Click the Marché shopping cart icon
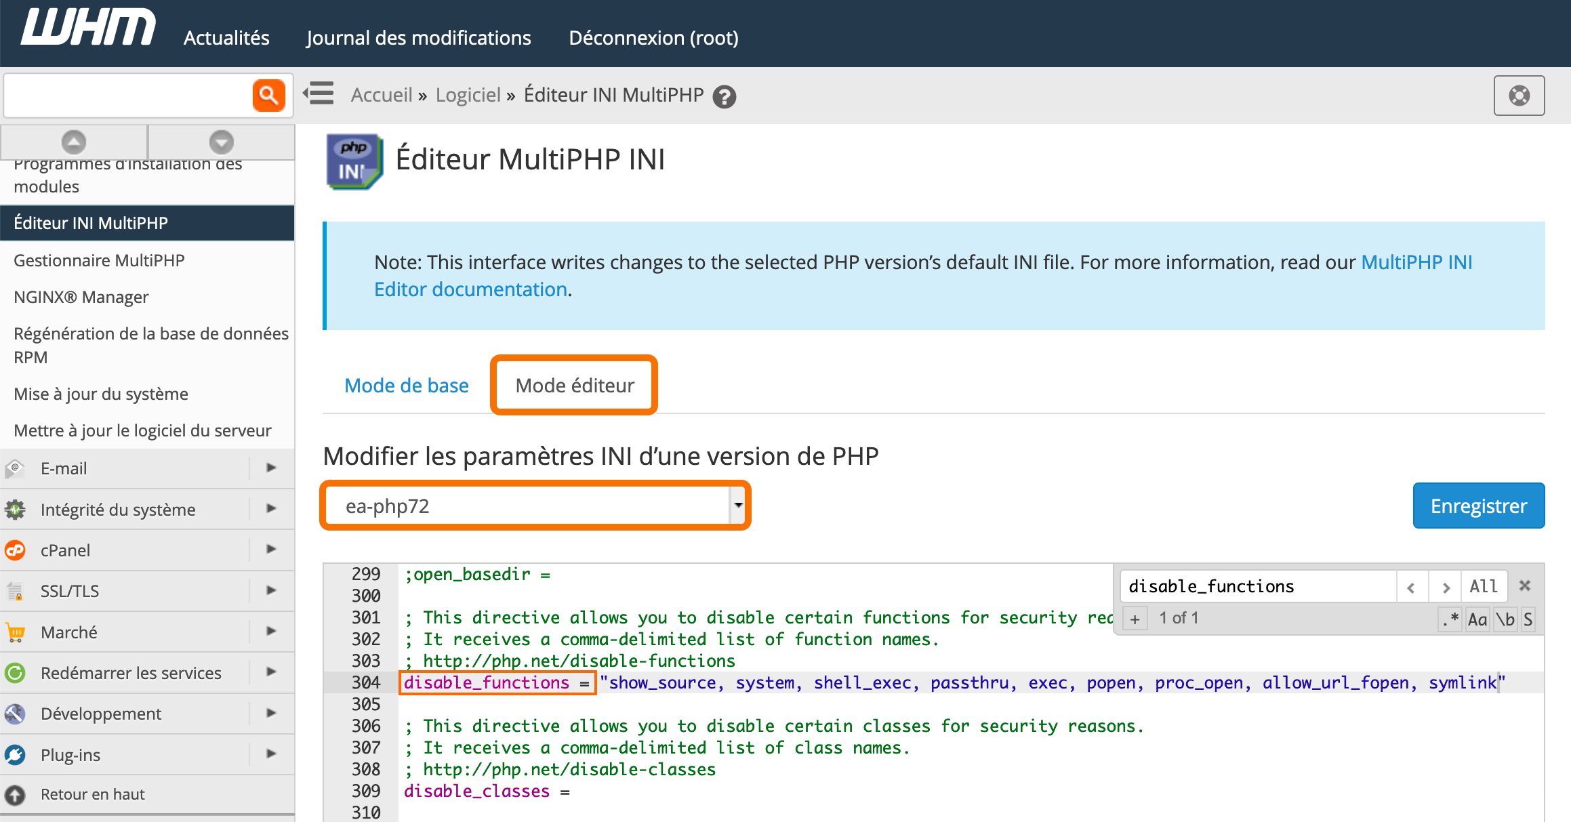 point(15,632)
